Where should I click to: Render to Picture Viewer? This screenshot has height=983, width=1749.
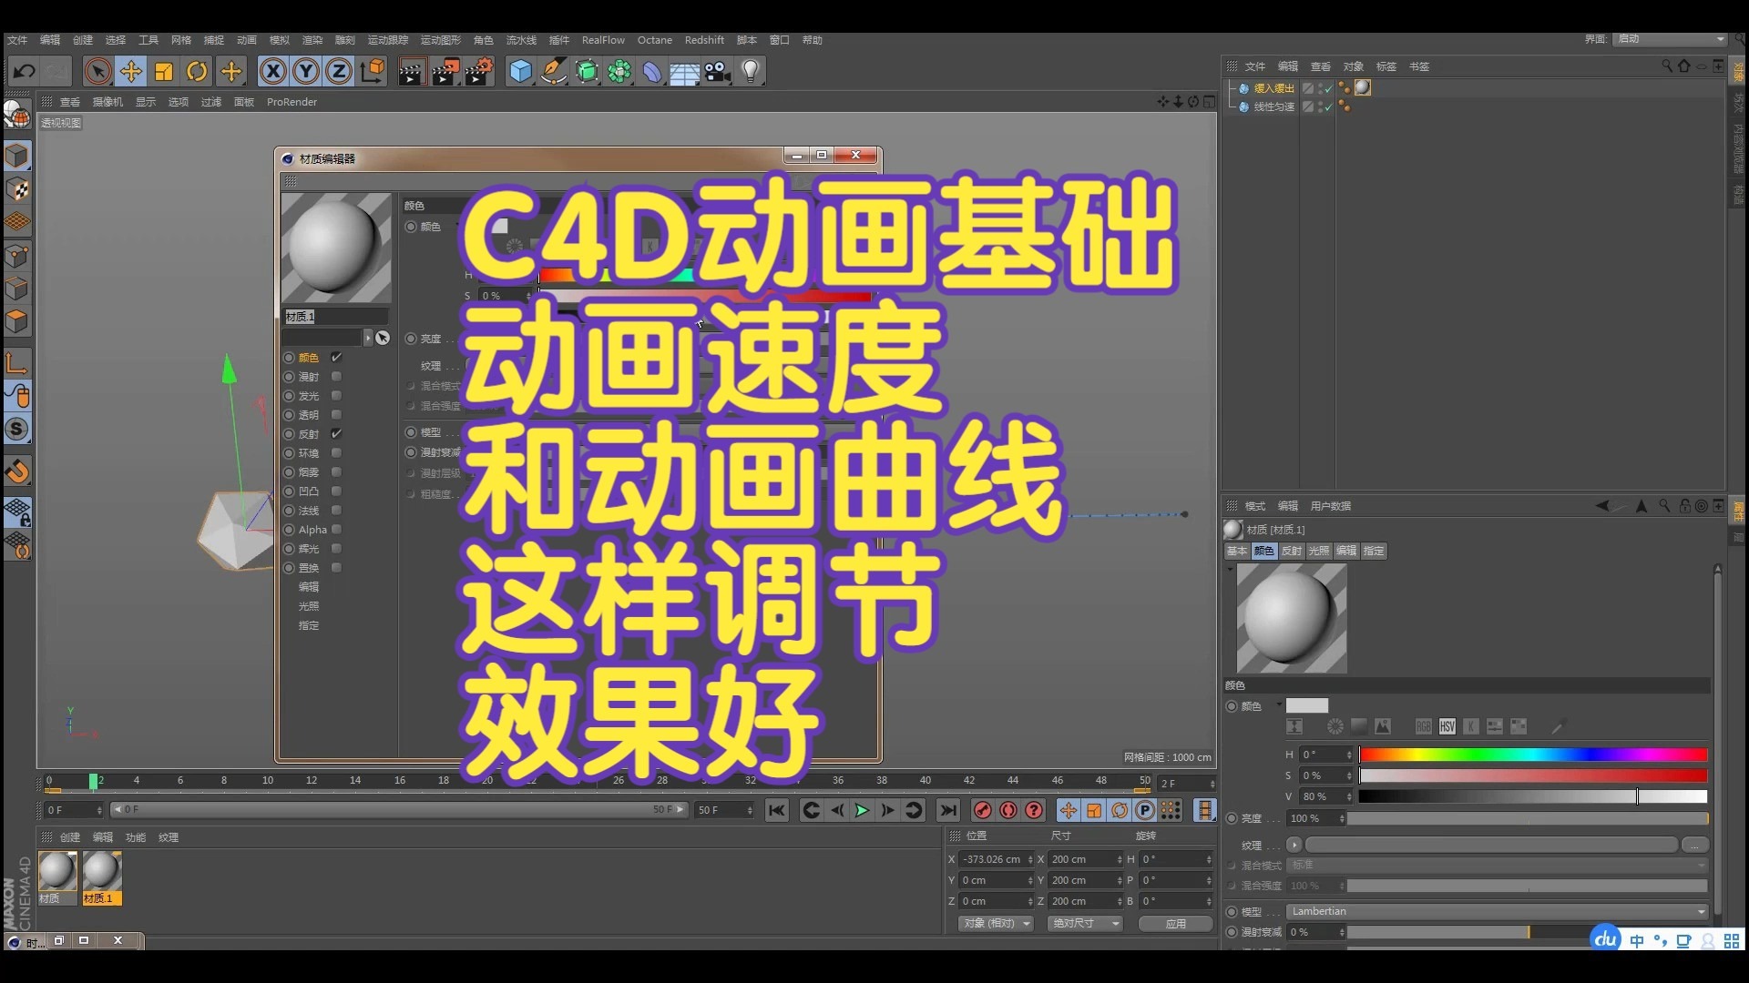point(445,71)
